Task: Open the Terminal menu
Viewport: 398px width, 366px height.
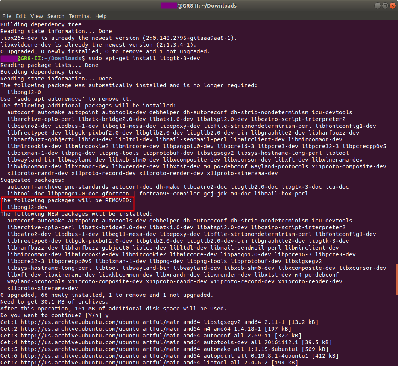Action: pyautogui.click(x=79, y=16)
